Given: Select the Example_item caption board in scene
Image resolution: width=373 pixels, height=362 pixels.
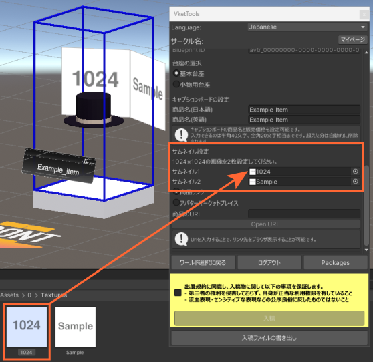Looking at the screenshot, I should tap(59, 166).
